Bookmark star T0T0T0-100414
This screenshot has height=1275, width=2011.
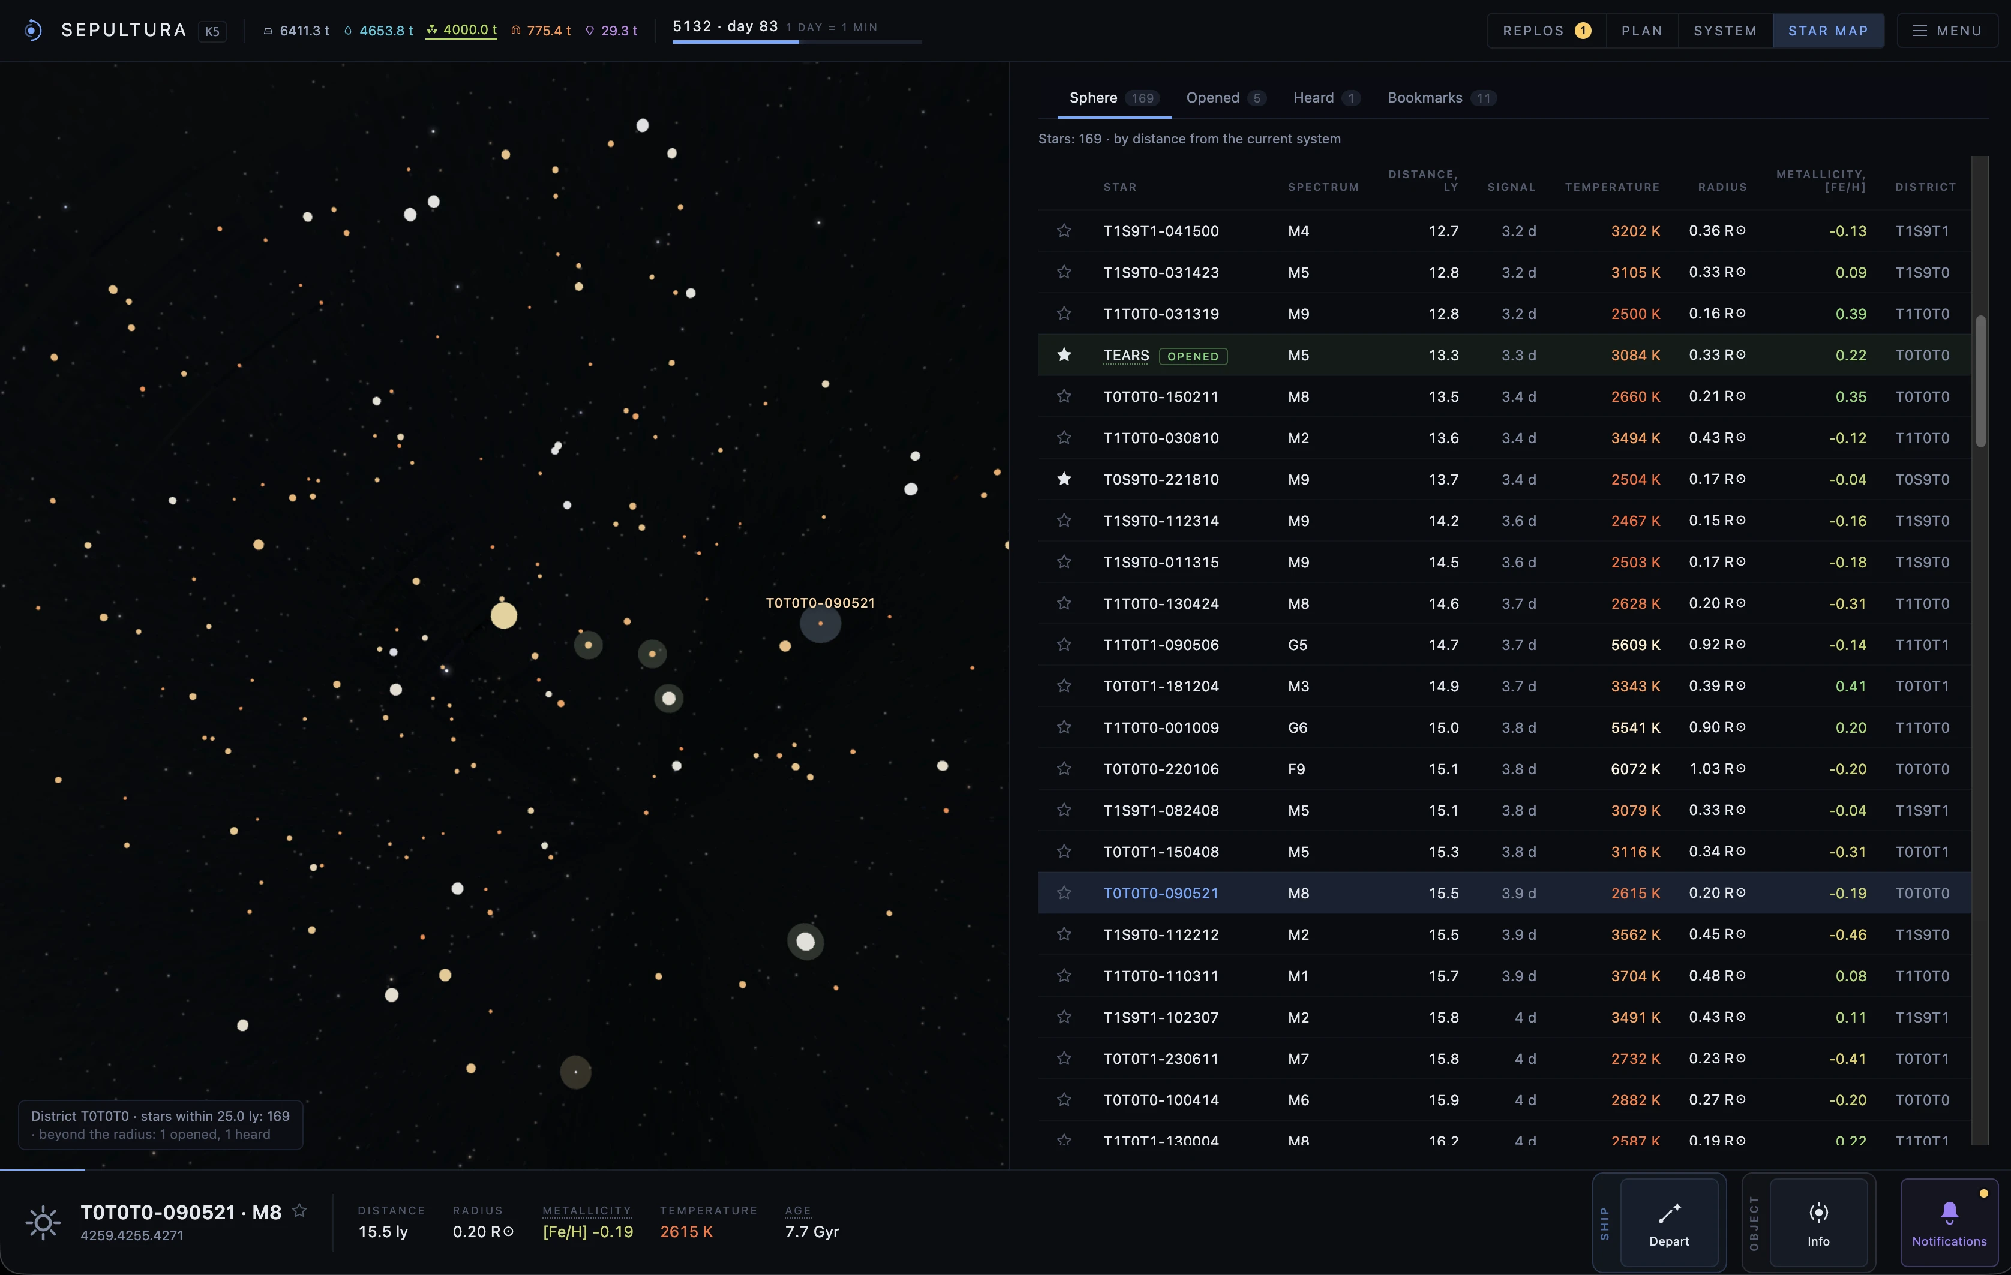(1064, 1100)
